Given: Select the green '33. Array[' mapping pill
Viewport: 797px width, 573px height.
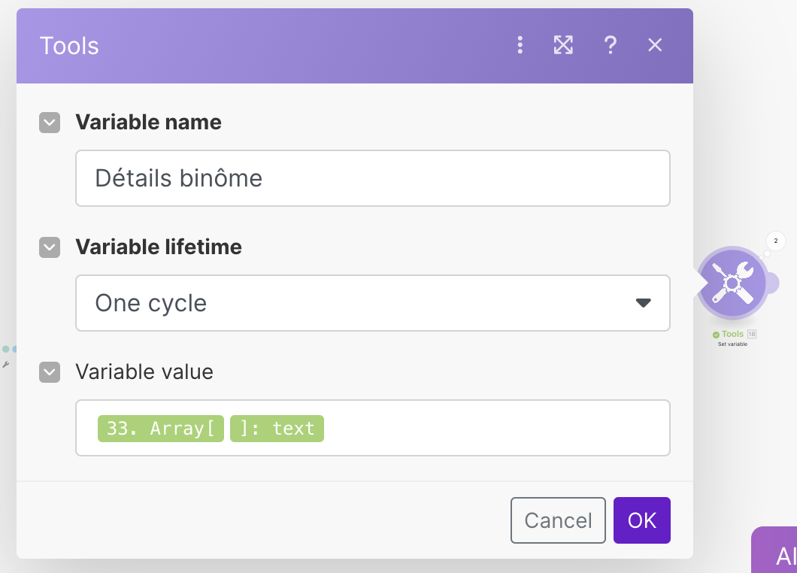Looking at the screenshot, I should pyautogui.click(x=161, y=429).
